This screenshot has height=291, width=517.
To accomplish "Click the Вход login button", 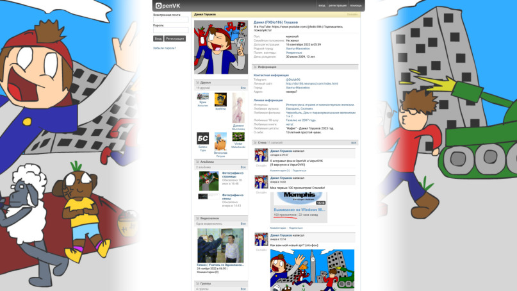I will tap(158, 38).
